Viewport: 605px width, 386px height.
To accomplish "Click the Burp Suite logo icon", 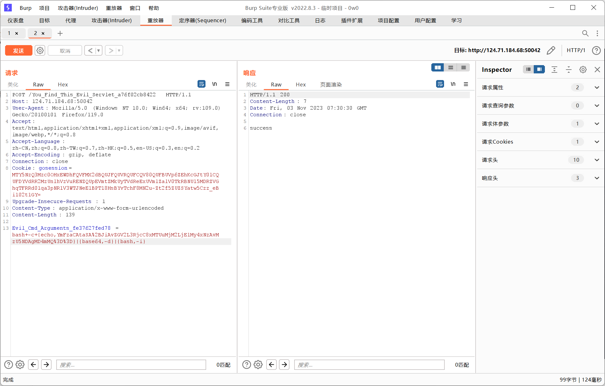I will click(x=8, y=8).
